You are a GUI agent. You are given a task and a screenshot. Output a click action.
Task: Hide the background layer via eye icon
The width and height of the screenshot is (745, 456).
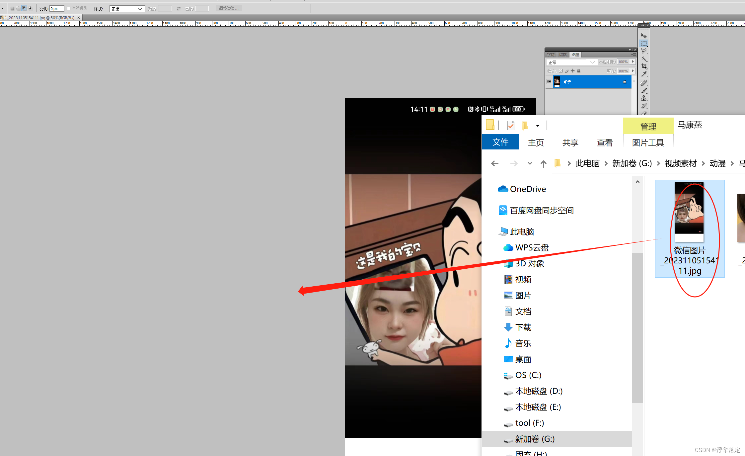[549, 82]
